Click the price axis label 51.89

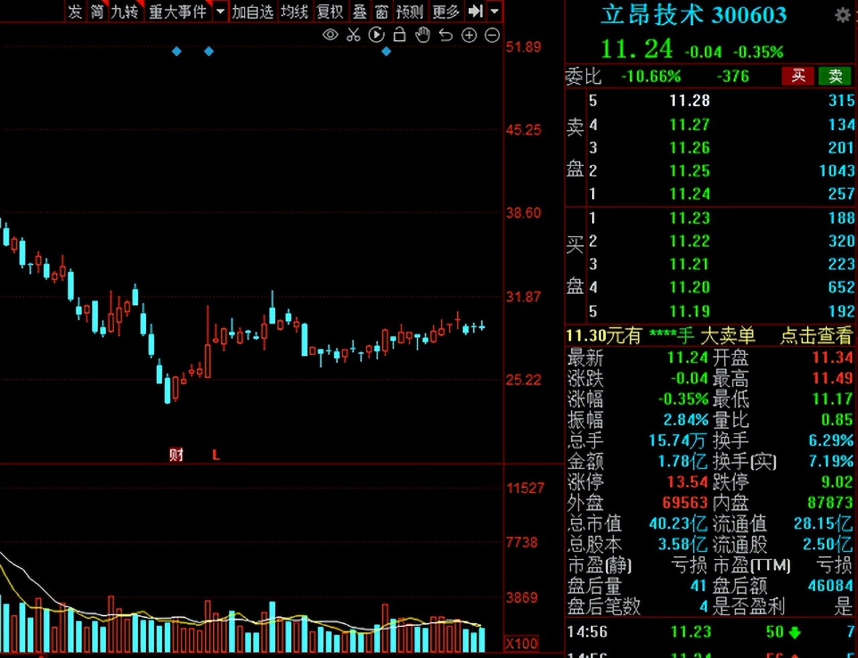pos(524,47)
